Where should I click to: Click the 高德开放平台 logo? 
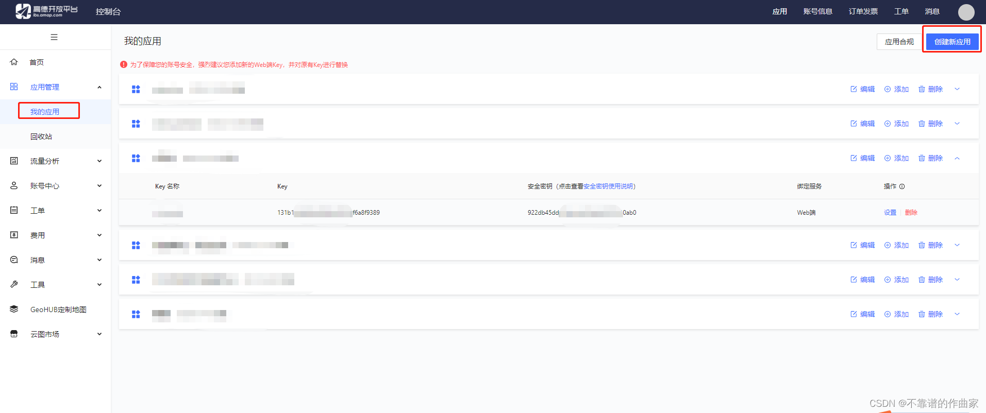coord(47,11)
